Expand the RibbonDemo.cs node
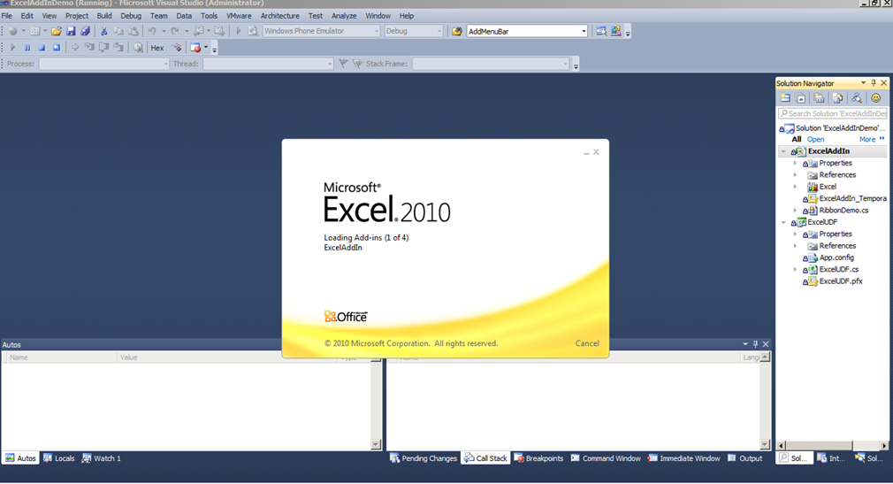This screenshot has width=893, height=484. pos(796,211)
